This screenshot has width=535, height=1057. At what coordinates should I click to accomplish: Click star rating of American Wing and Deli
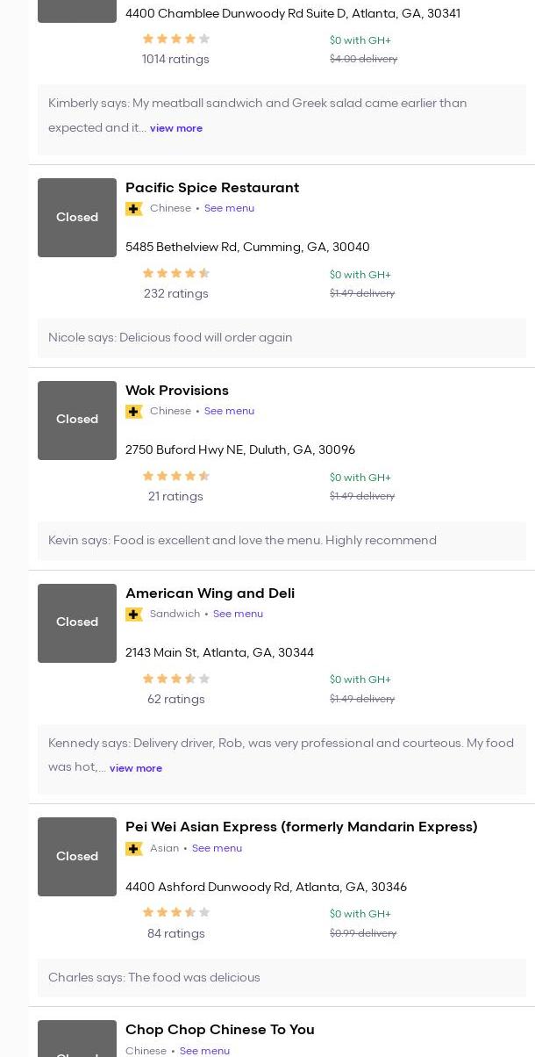[x=175, y=679]
